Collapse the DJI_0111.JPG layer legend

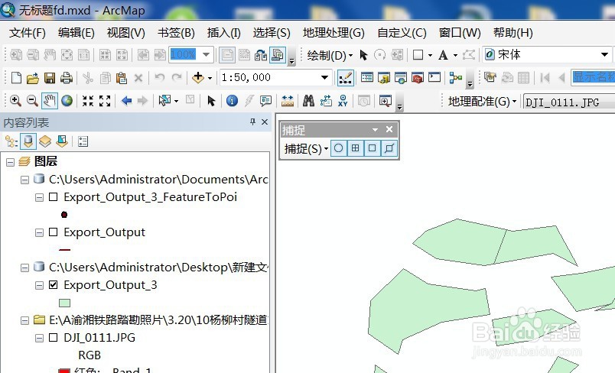[x=39, y=338]
